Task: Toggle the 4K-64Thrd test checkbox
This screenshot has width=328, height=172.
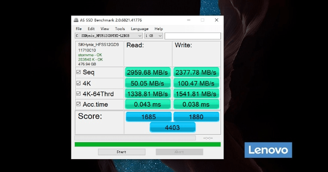Action: click(x=78, y=94)
